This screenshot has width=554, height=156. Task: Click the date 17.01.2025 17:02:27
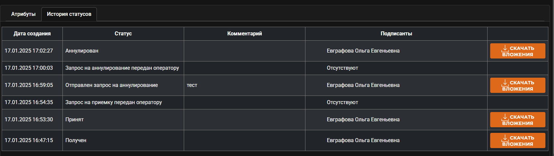coord(29,51)
